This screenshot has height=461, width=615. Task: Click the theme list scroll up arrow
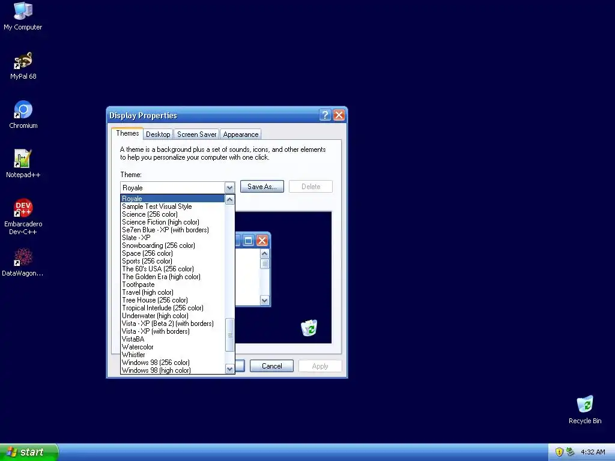(230, 199)
